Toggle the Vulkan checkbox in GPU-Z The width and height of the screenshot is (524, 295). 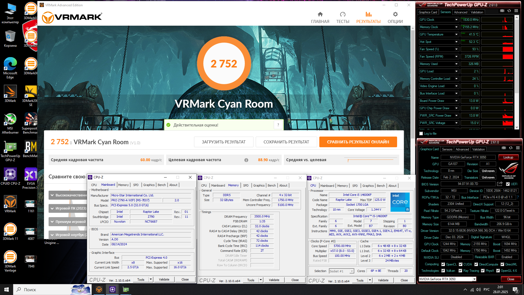tap(443, 271)
